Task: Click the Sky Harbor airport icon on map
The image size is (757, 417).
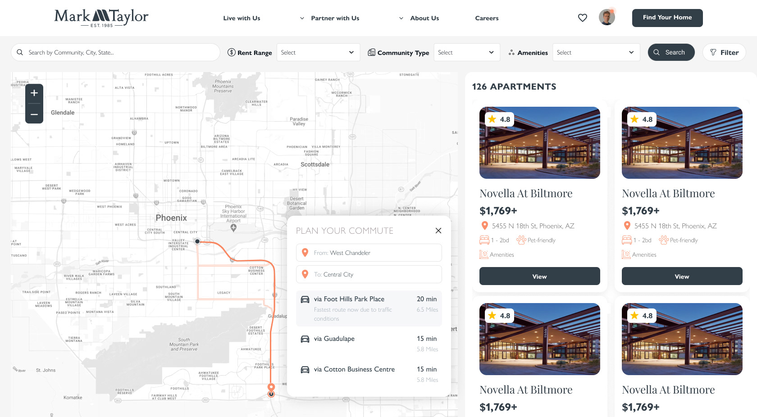Action: (233, 228)
